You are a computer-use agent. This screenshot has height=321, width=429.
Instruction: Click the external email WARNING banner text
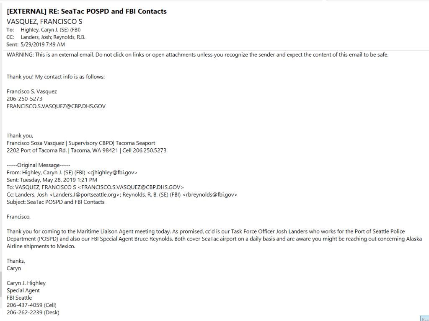pyautogui.click(x=197, y=55)
